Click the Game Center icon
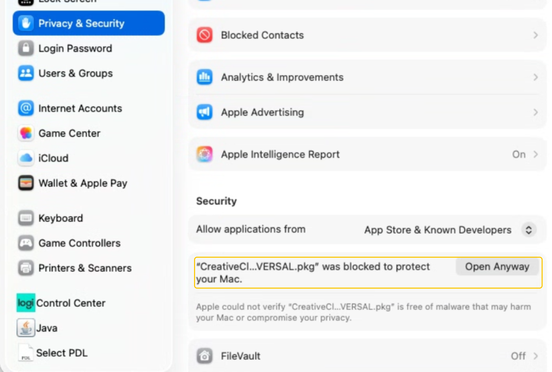 click(26, 133)
